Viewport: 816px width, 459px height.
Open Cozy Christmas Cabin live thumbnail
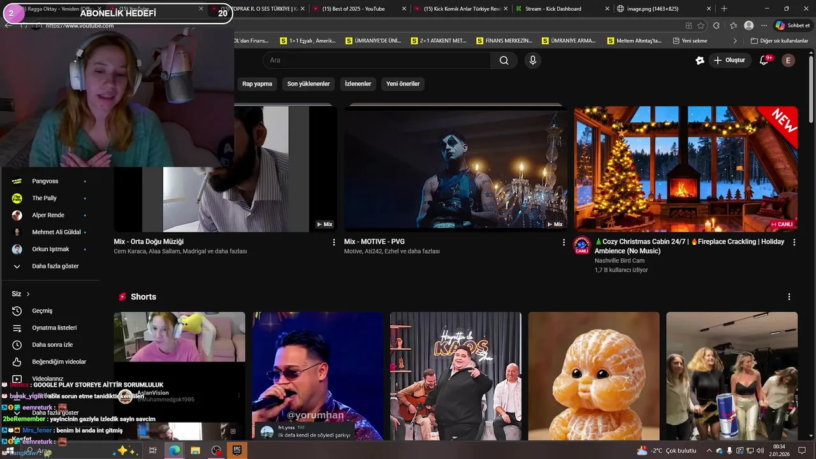[686, 168]
